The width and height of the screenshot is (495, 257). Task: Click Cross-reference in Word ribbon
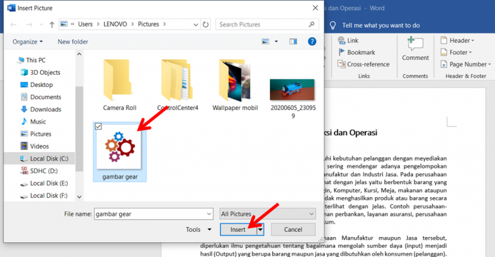[364, 64]
